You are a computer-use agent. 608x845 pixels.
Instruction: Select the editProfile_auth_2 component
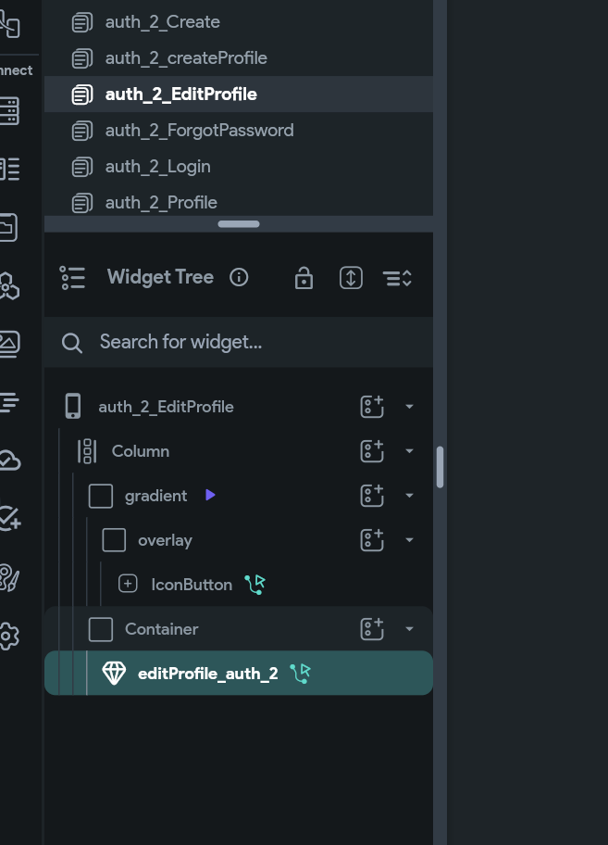[239, 673]
